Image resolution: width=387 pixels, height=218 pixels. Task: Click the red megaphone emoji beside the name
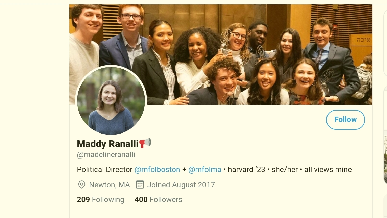pos(145,143)
